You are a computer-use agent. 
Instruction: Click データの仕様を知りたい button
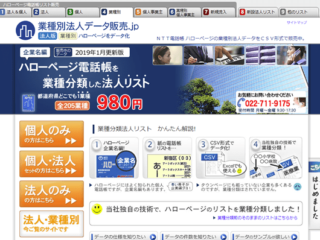coord(123,236)
